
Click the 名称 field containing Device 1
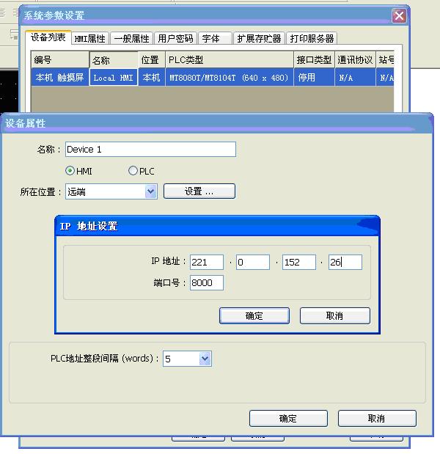[x=150, y=150]
